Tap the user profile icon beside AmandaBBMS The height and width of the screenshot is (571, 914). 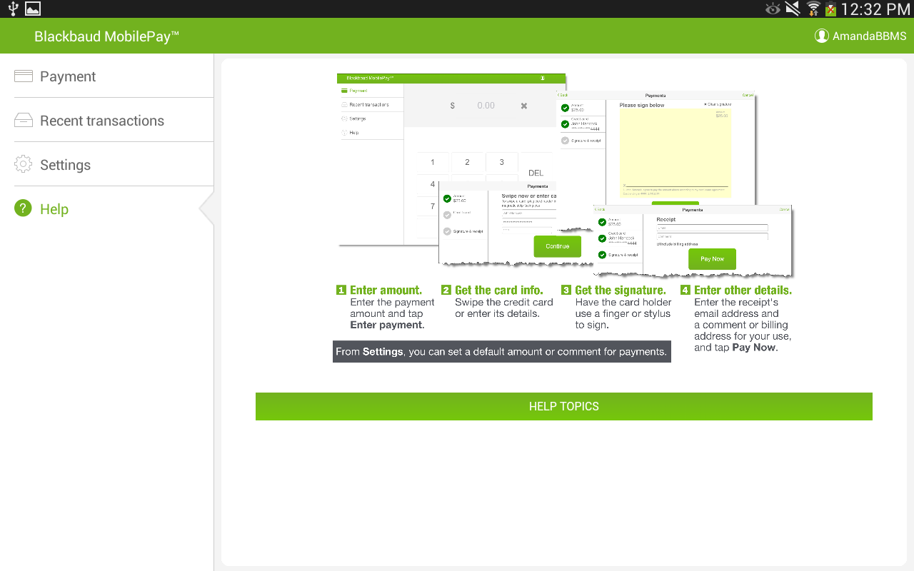tap(822, 36)
